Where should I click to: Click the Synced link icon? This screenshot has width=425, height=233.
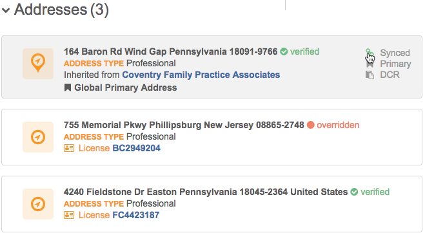coord(370,53)
